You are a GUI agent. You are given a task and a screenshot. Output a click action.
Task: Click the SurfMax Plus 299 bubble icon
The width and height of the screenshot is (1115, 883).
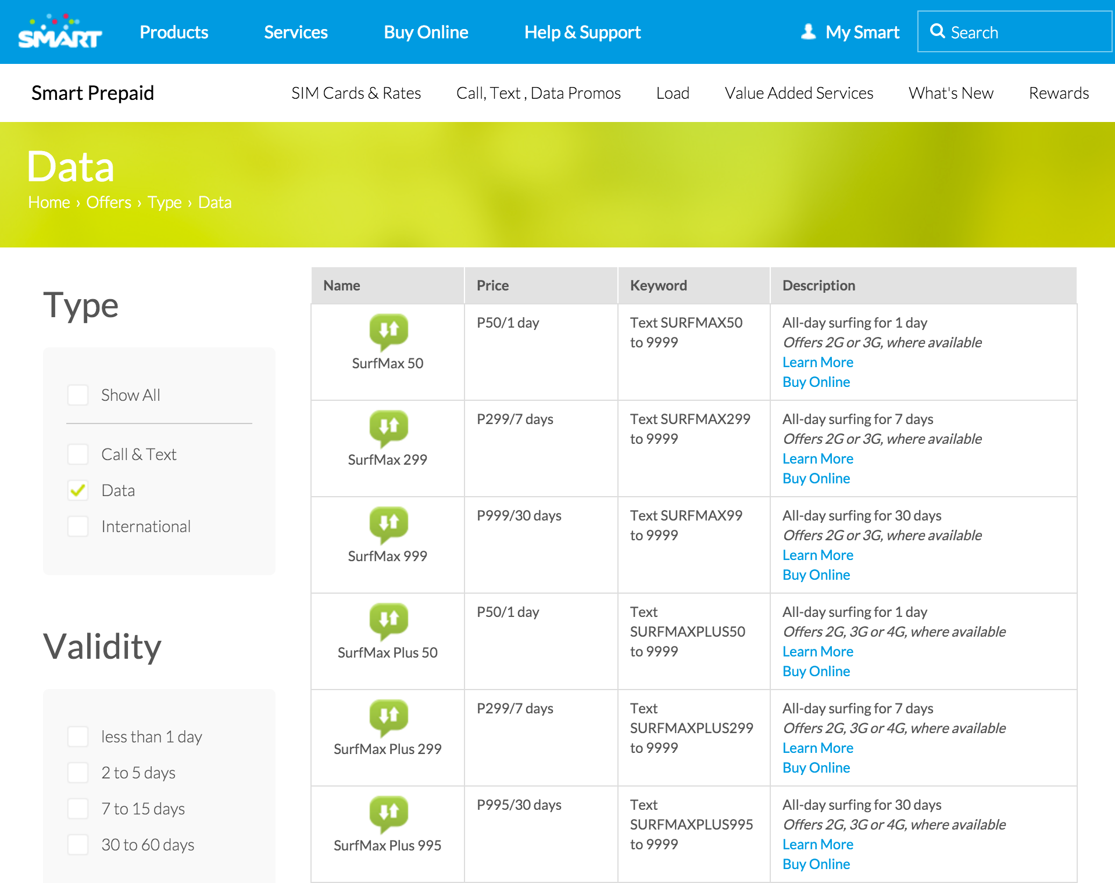388,718
